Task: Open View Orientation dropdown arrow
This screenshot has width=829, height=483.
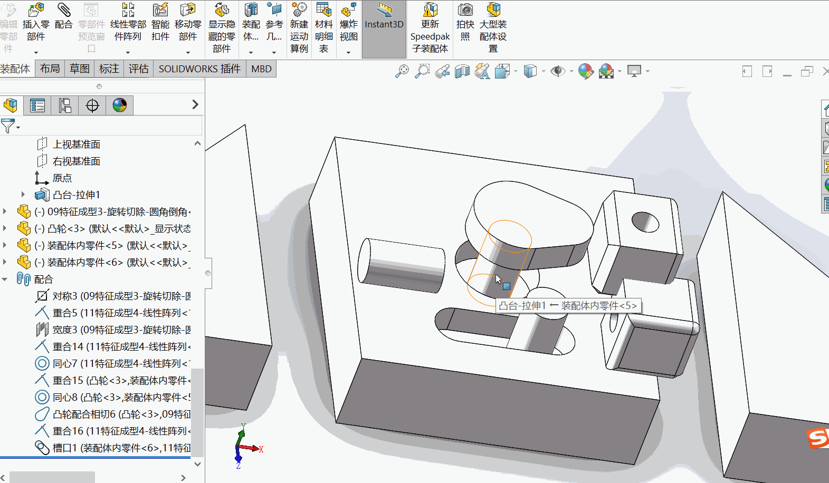Action: tap(516, 71)
